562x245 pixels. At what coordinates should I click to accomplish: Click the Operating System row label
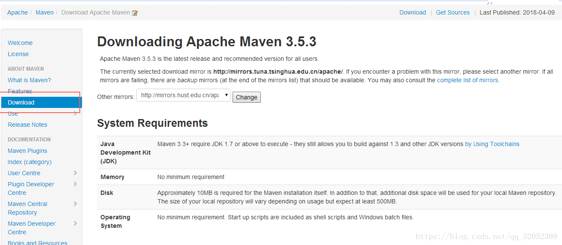(x=115, y=221)
